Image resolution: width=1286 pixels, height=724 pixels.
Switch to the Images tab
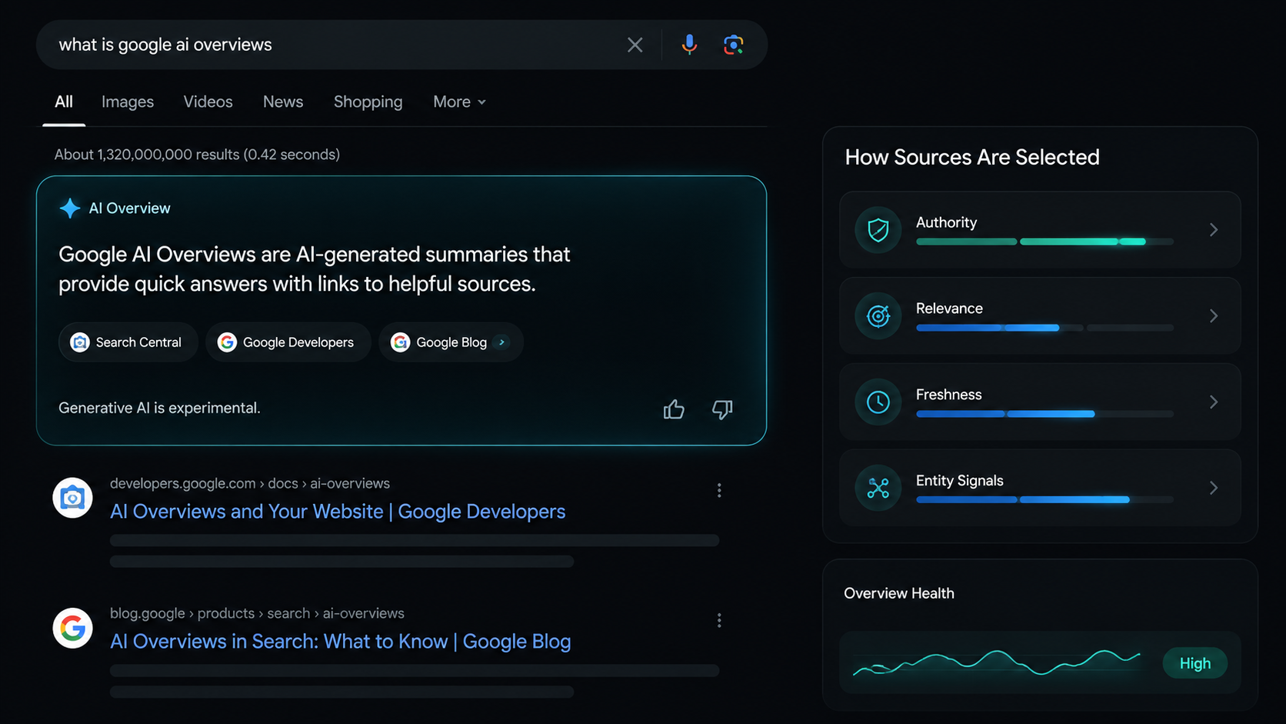pos(128,102)
